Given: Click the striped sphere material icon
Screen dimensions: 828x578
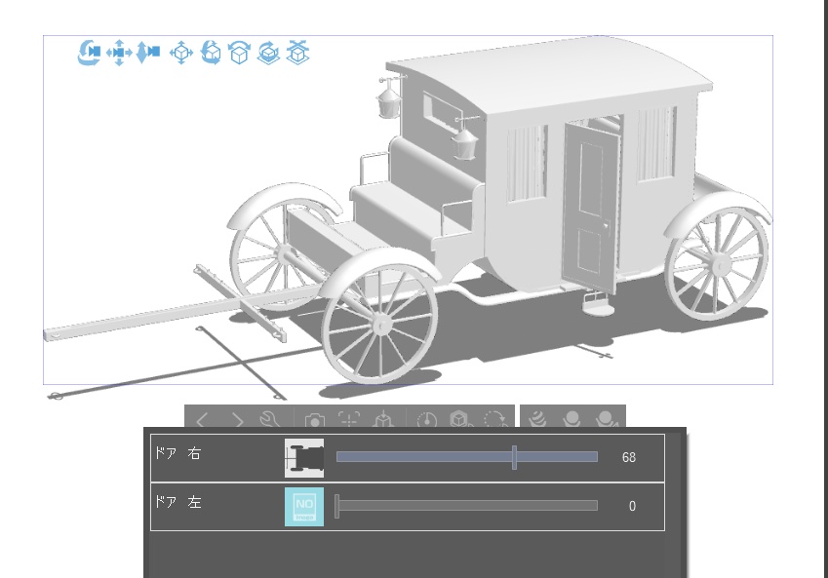Looking at the screenshot, I should [x=537, y=419].
